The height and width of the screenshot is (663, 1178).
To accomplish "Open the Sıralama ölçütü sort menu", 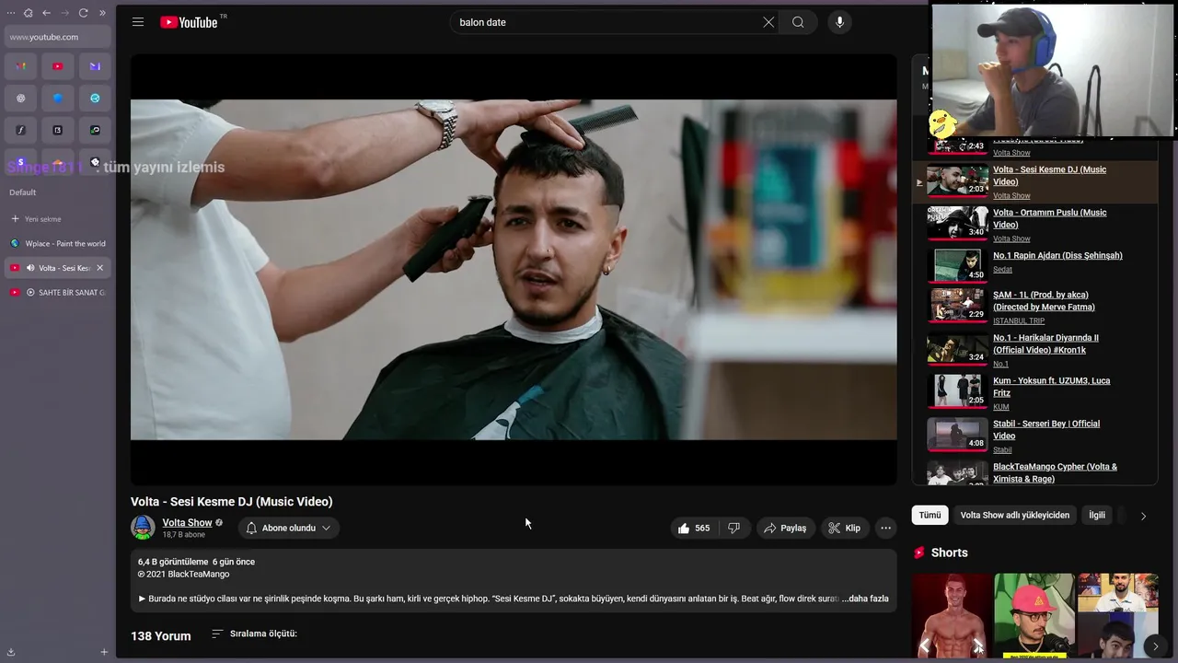I will (254, 634).
